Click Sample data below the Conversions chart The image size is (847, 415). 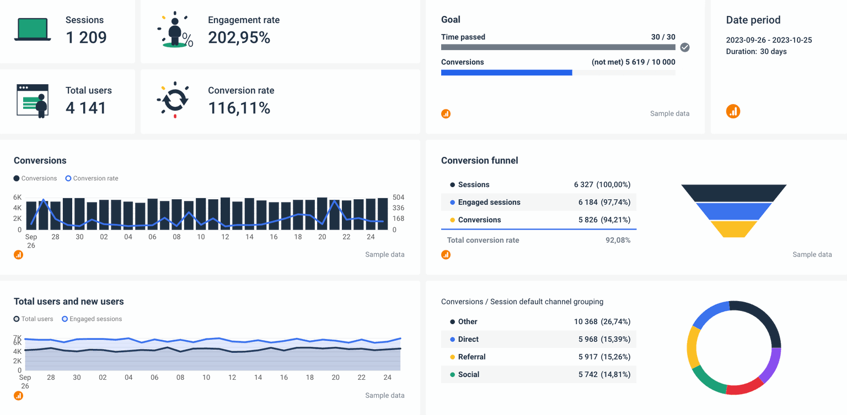coord(385,254)
